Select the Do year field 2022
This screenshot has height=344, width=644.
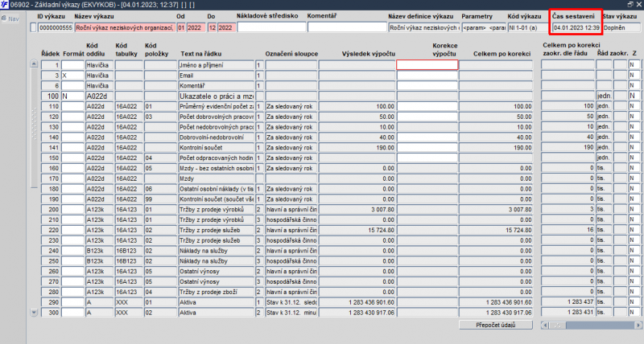[x=226, y=28]
